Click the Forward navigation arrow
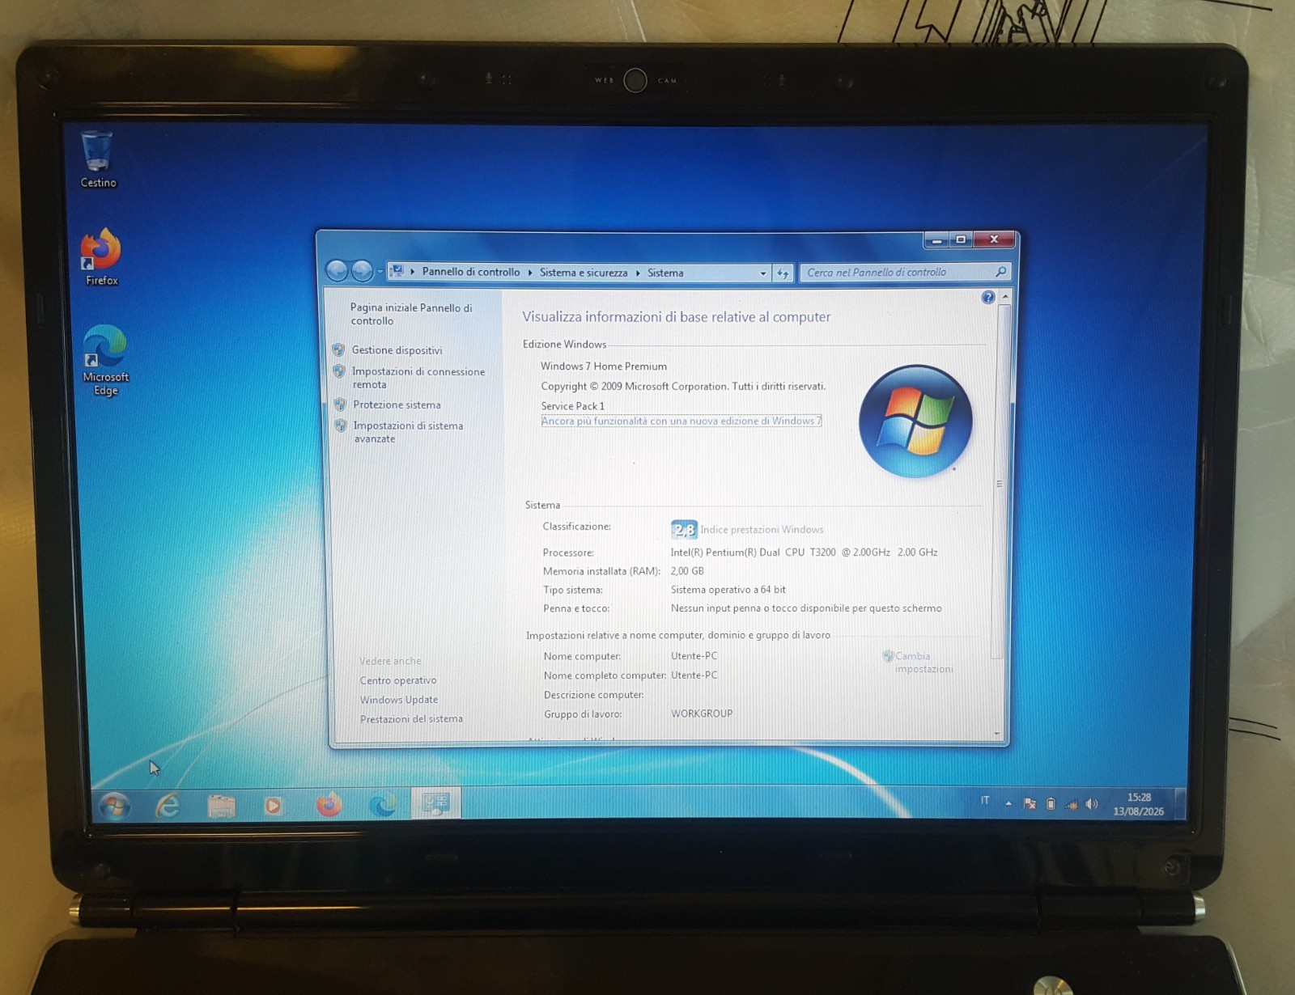Screen dimensions: 1295x995 pyautogui.click(x=362, y=271)
